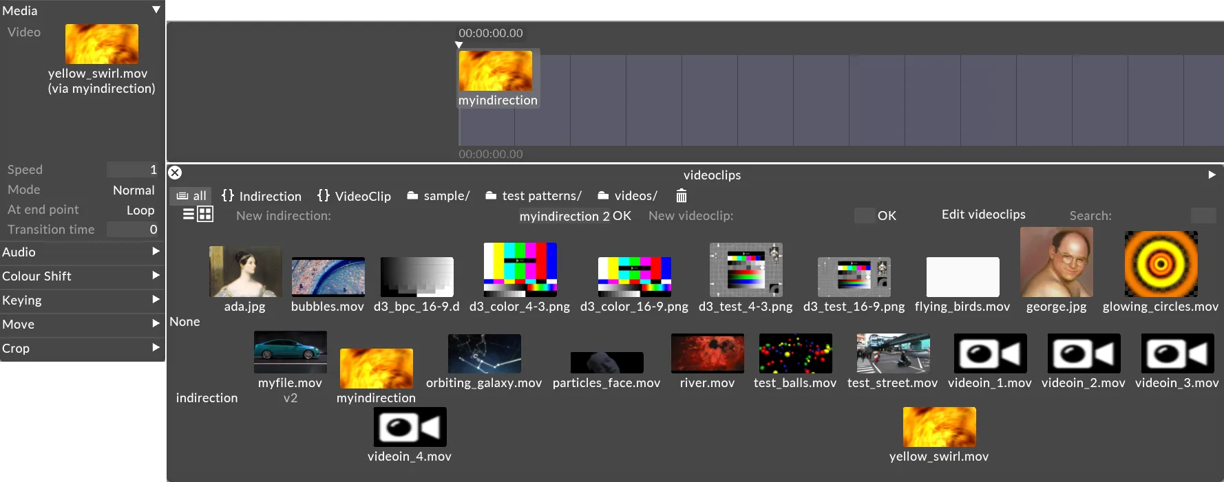
Task: Pick the videoin_1.mov camera icon
Action: coord(990,353)
